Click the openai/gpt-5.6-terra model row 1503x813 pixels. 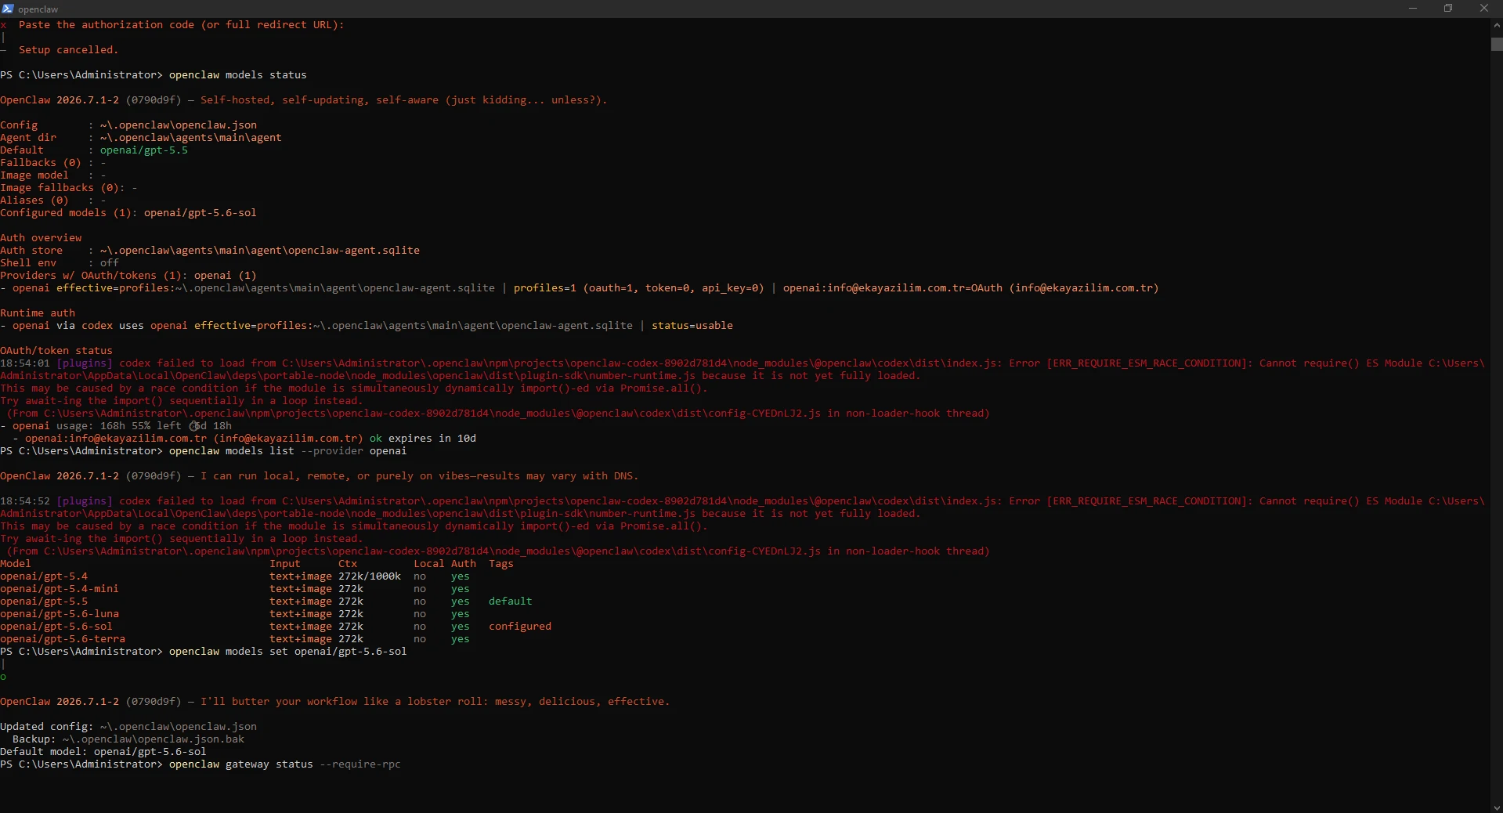click(235, 639)
